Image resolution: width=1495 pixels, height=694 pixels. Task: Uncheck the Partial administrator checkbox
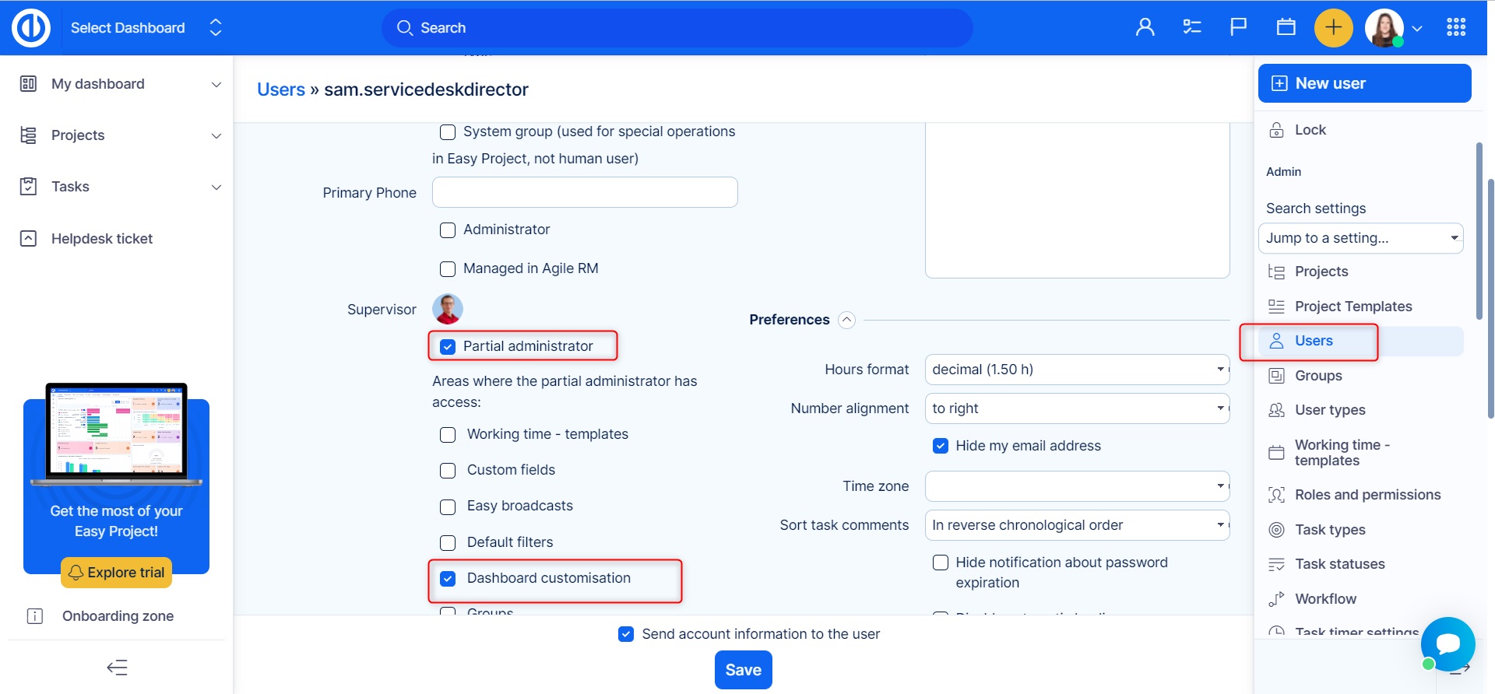[x=448, y=347]
